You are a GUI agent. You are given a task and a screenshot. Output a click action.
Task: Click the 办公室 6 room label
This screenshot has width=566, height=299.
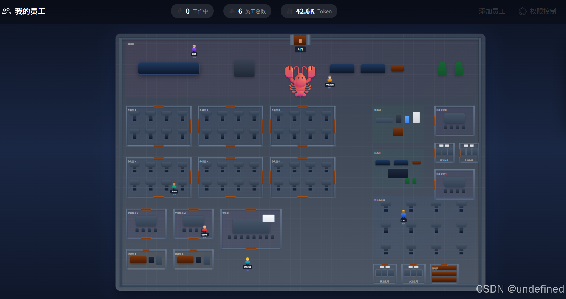[276, 161]
